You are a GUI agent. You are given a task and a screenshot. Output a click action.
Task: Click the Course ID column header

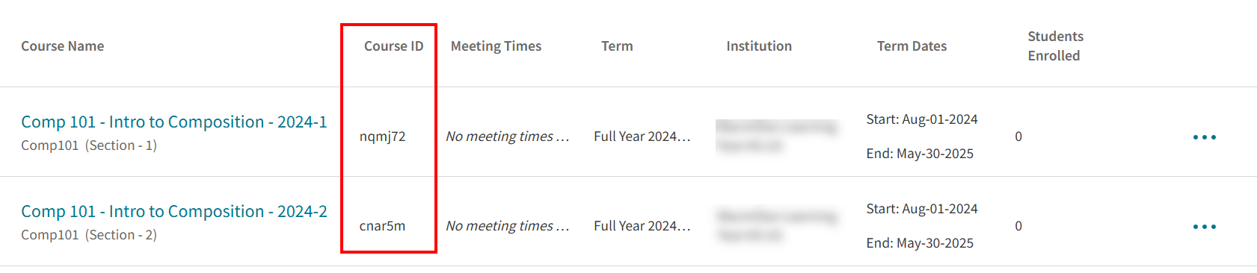coord(393,46)
